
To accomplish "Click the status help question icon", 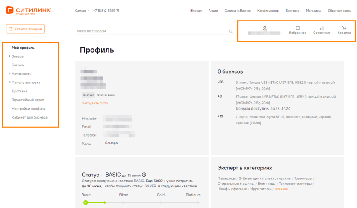I will tap(144, 175).
